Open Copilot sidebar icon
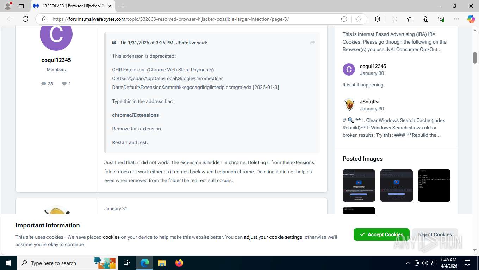 [x=471, y=19]
